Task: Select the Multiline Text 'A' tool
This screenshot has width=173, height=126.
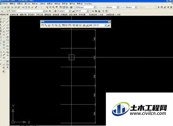Action: click(x=8, y=67)
